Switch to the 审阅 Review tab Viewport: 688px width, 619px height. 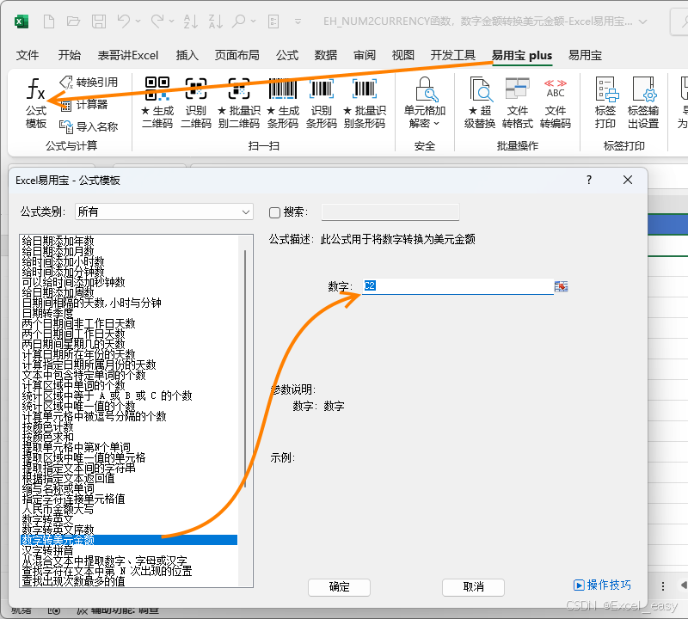point(364,55)
